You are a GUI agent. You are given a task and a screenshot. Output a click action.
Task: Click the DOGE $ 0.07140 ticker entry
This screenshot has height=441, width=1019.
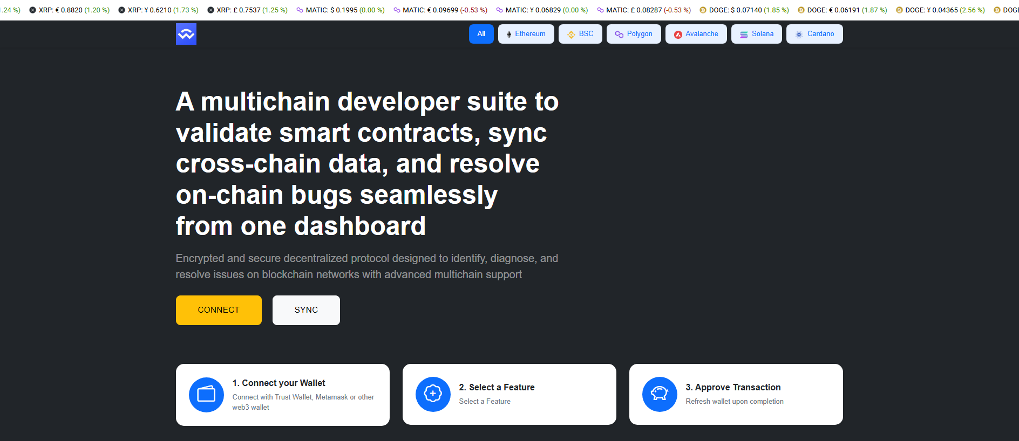tap(744, 10)
